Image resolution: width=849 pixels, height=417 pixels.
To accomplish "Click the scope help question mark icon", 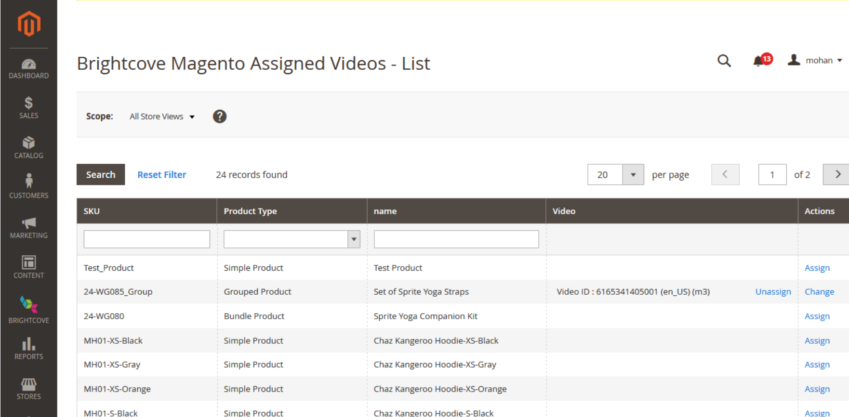I will [220, 117].
